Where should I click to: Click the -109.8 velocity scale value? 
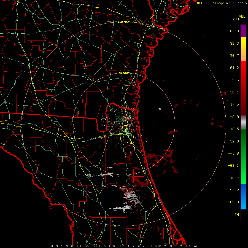[x=233, y=202]
